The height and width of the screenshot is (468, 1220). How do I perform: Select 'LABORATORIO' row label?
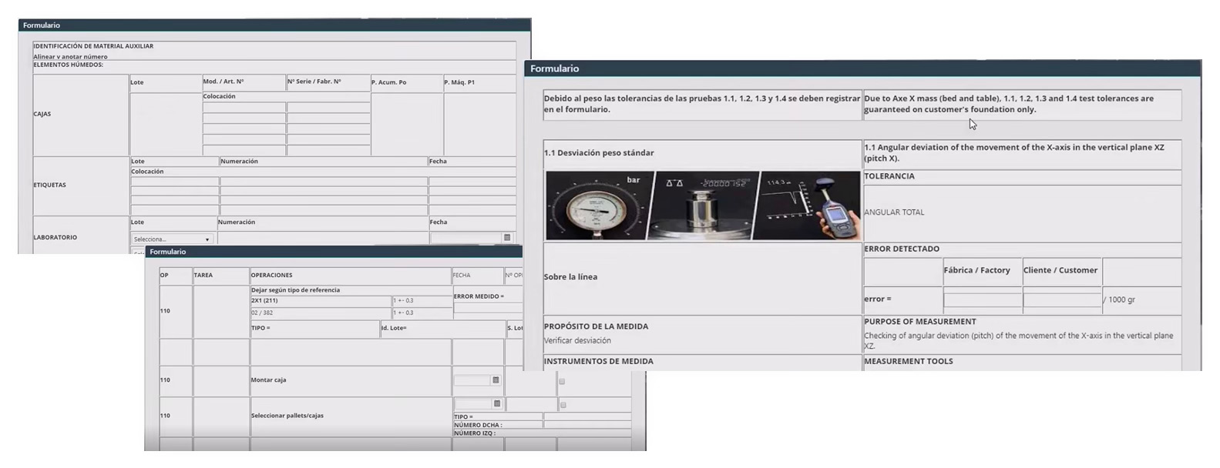pos(55,238)
